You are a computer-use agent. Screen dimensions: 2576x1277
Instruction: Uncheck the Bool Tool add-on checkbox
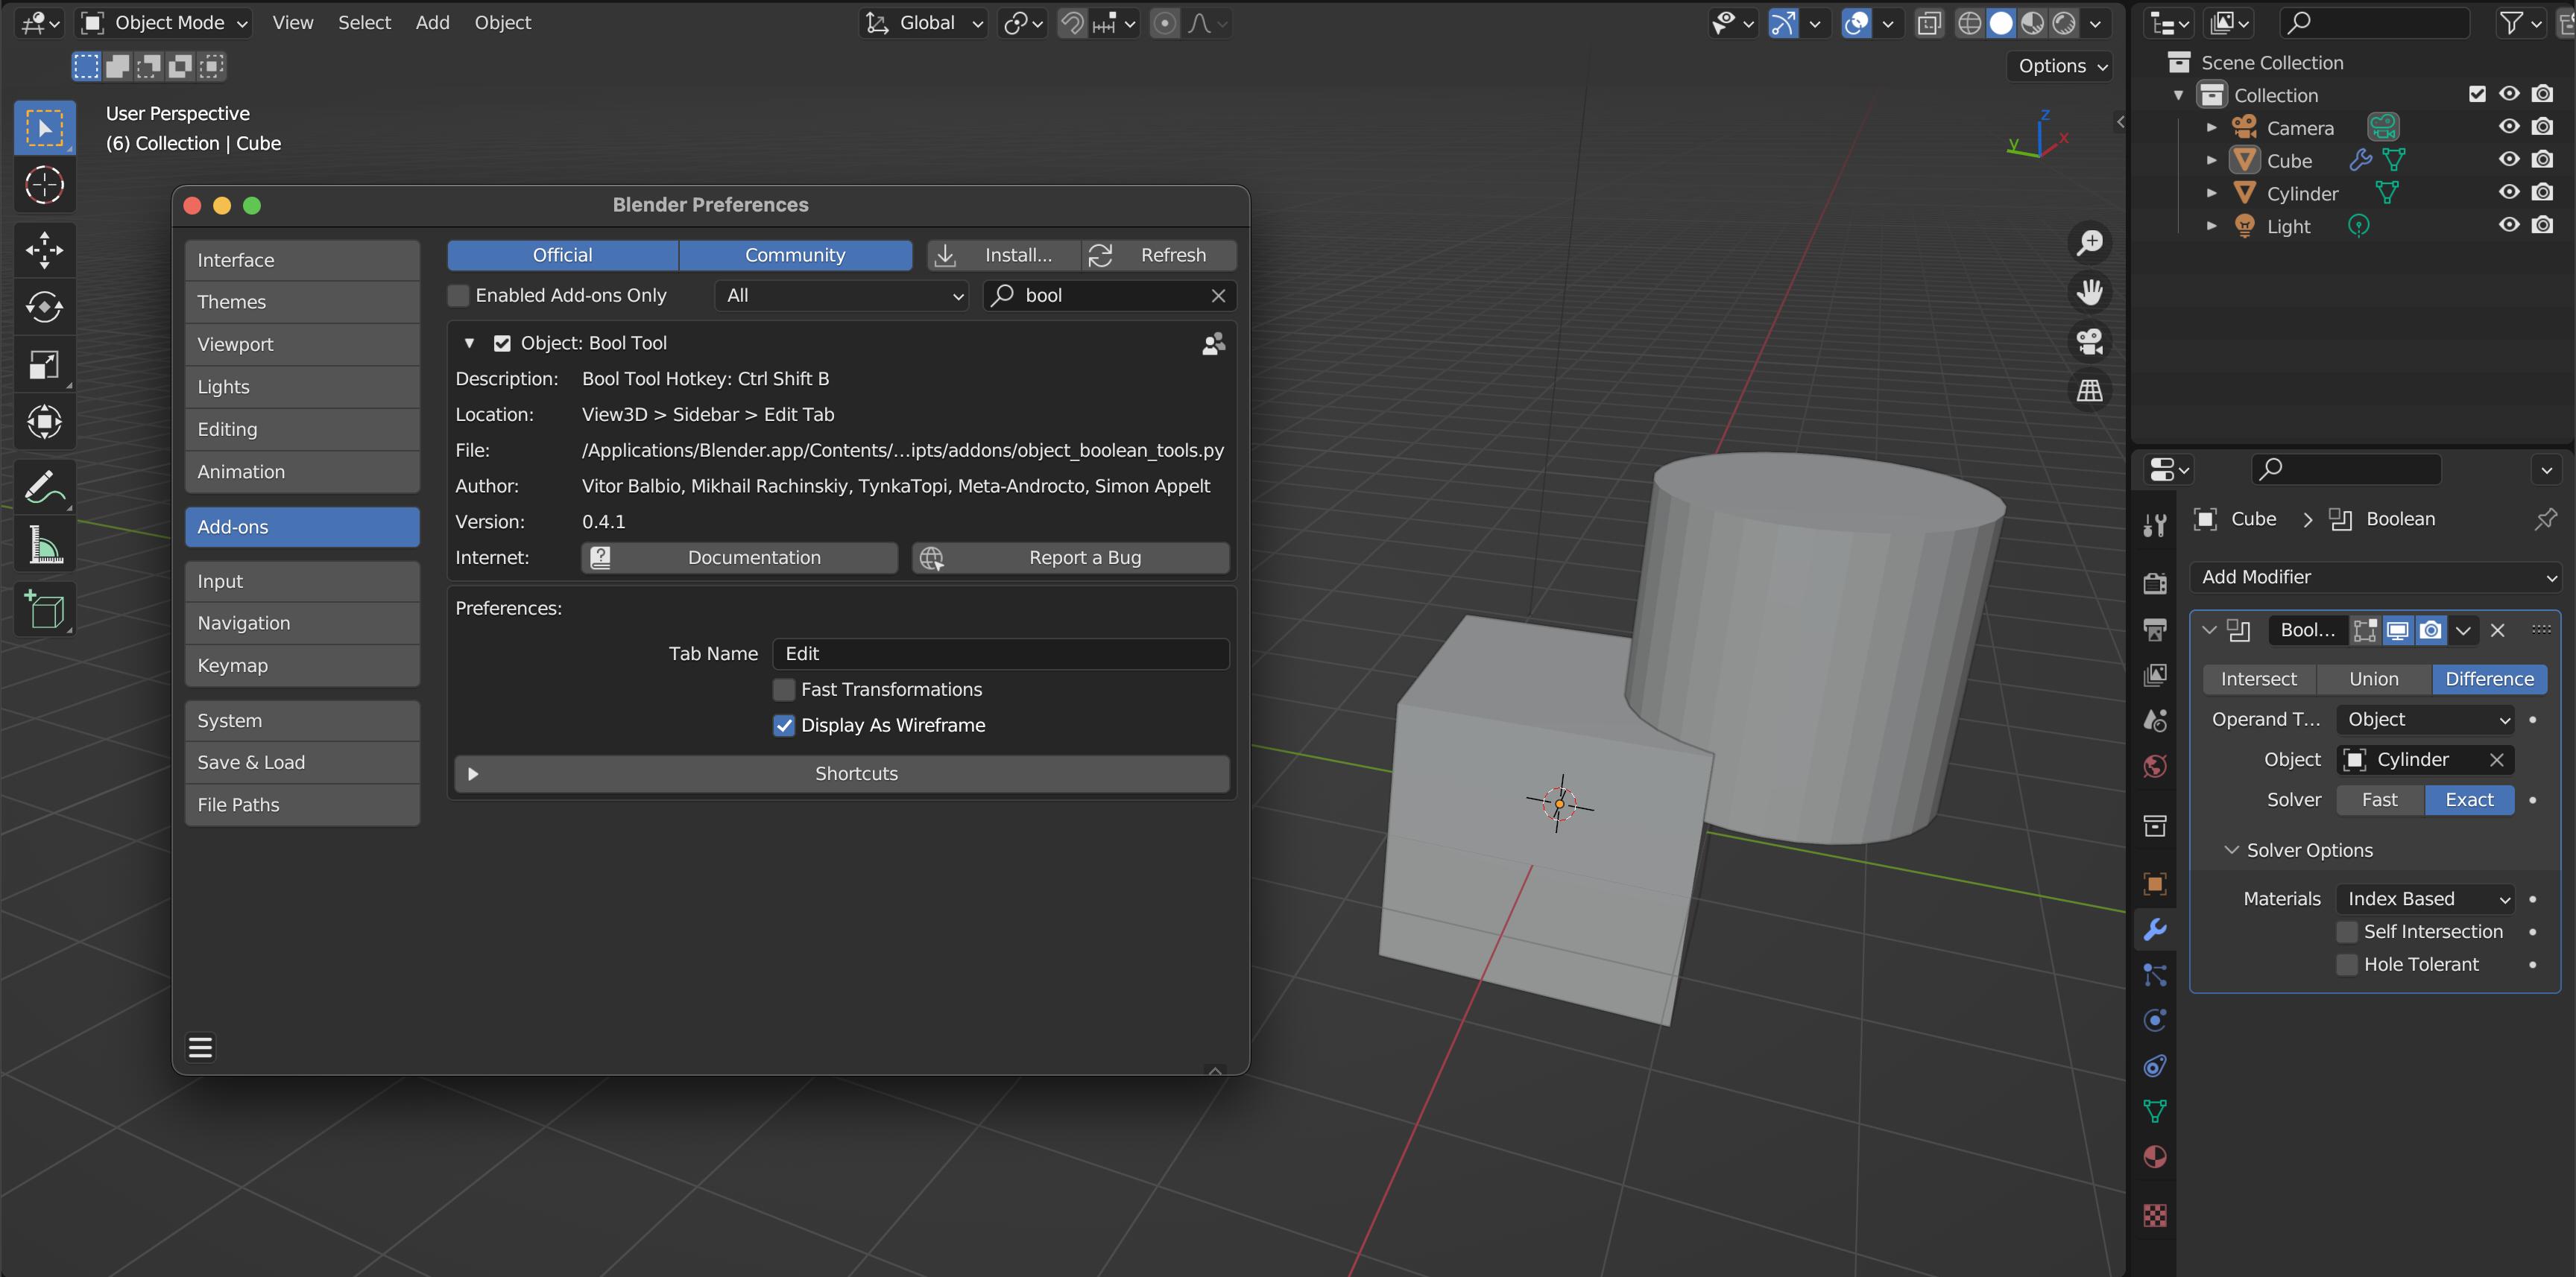point(502,343)
